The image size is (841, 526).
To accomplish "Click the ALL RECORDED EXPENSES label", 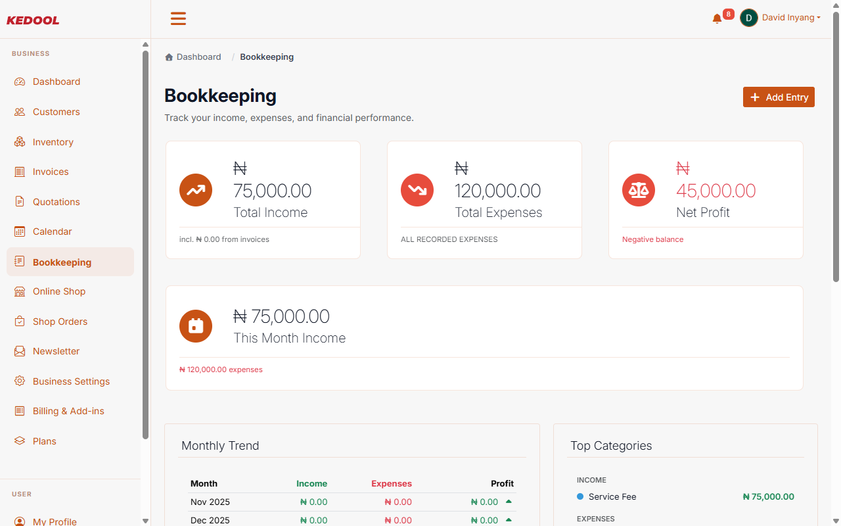I will point(449,239).
